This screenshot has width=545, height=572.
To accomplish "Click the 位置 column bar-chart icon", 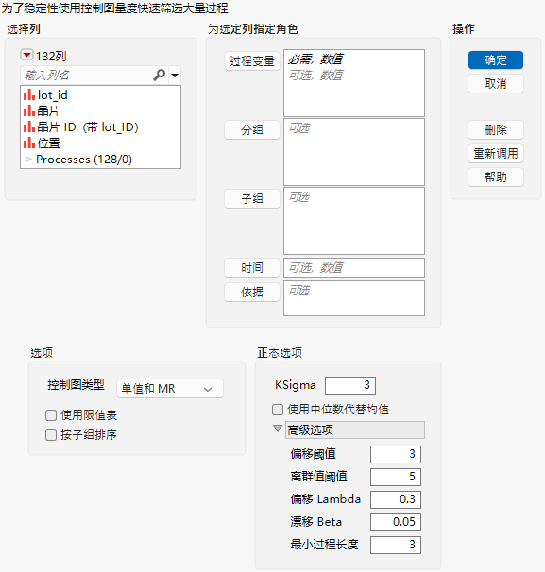I will point(29,143).
